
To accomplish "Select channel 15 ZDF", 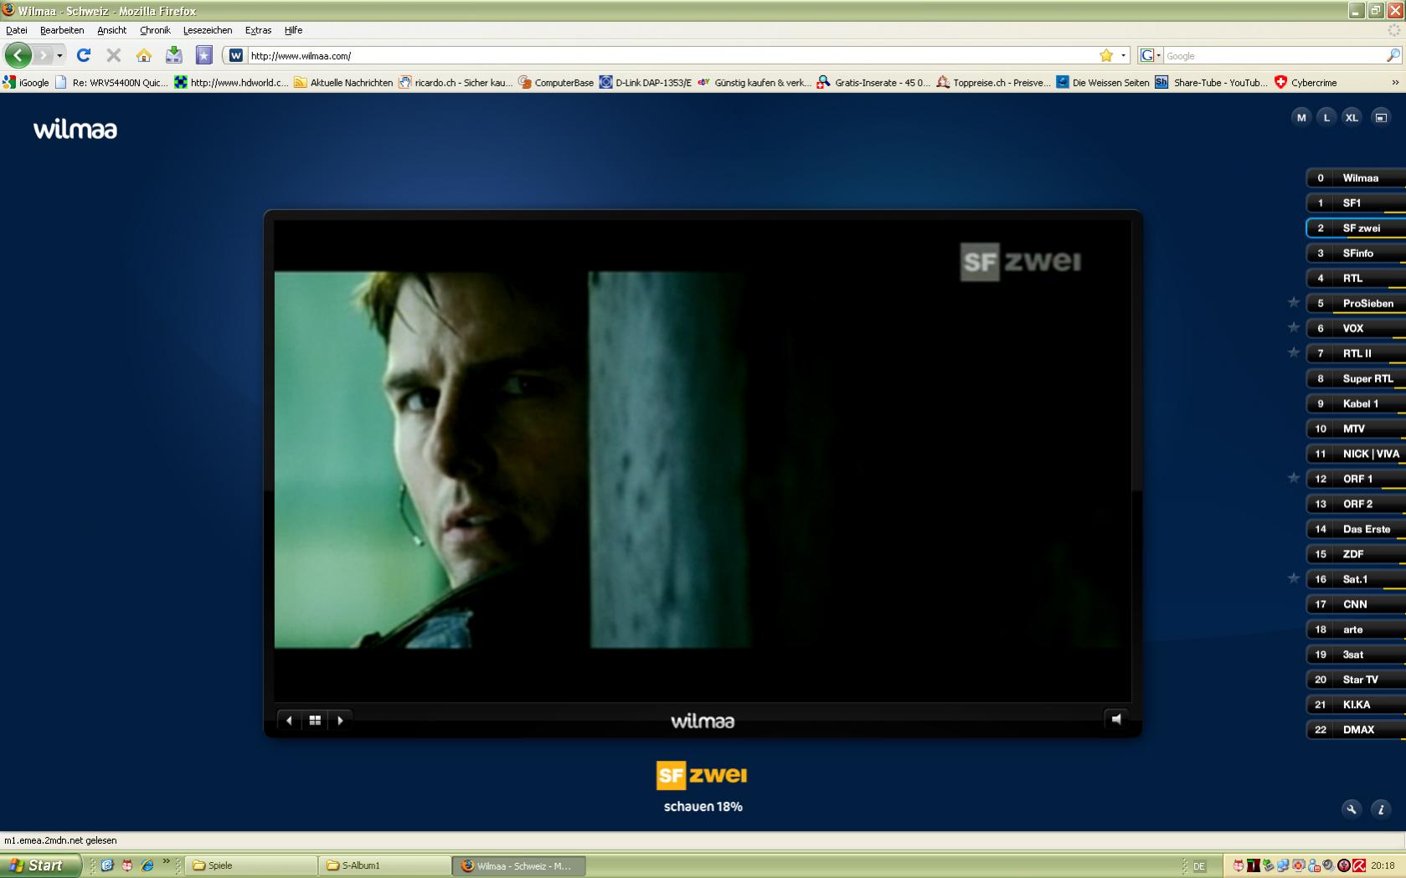I will 1356,554.
